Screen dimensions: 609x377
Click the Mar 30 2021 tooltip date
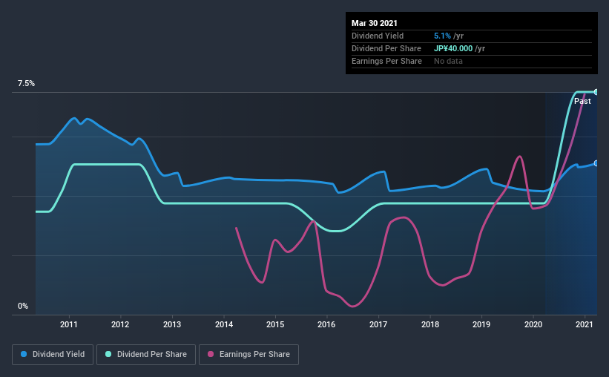point(375,23)
